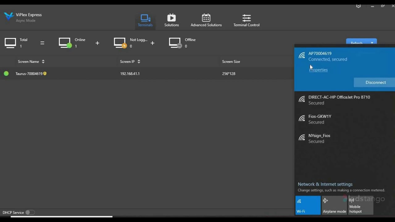Filter by Offline terminals icon
Screen dimensions: 395x222
pos(175,43)
